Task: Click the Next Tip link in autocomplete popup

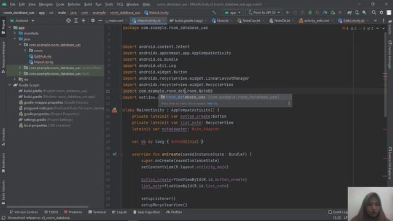Action: (212, 104)
